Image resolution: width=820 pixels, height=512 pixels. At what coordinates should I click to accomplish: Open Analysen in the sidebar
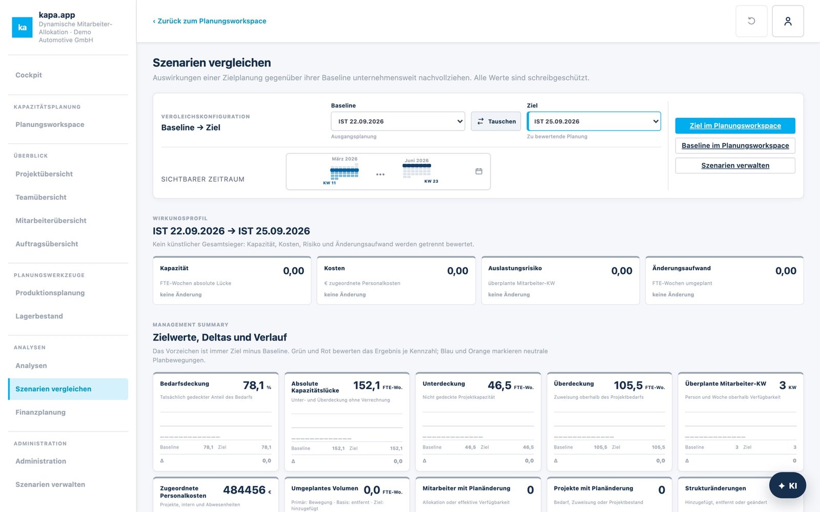coord(68,366)
